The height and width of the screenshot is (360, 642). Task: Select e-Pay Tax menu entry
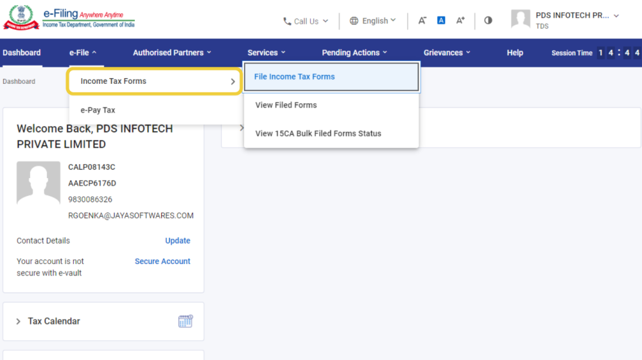point(155,110)
